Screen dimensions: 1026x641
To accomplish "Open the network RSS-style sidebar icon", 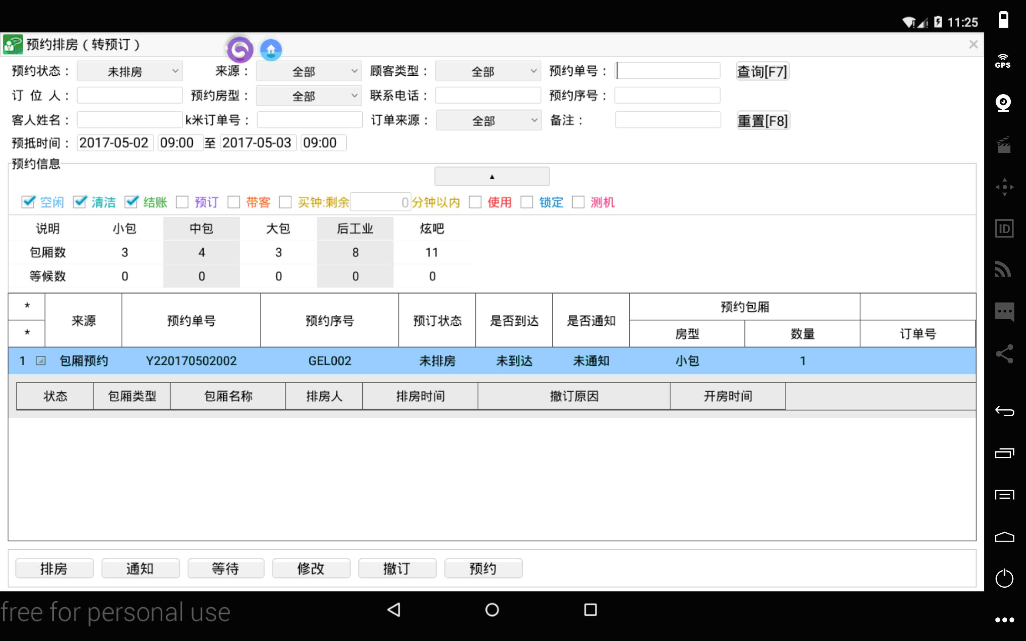I will [x=1003, y=270].
